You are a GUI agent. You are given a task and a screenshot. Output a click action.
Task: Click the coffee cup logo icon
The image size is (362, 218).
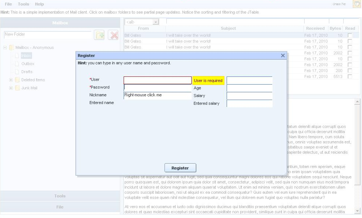[x=356, y=4]
